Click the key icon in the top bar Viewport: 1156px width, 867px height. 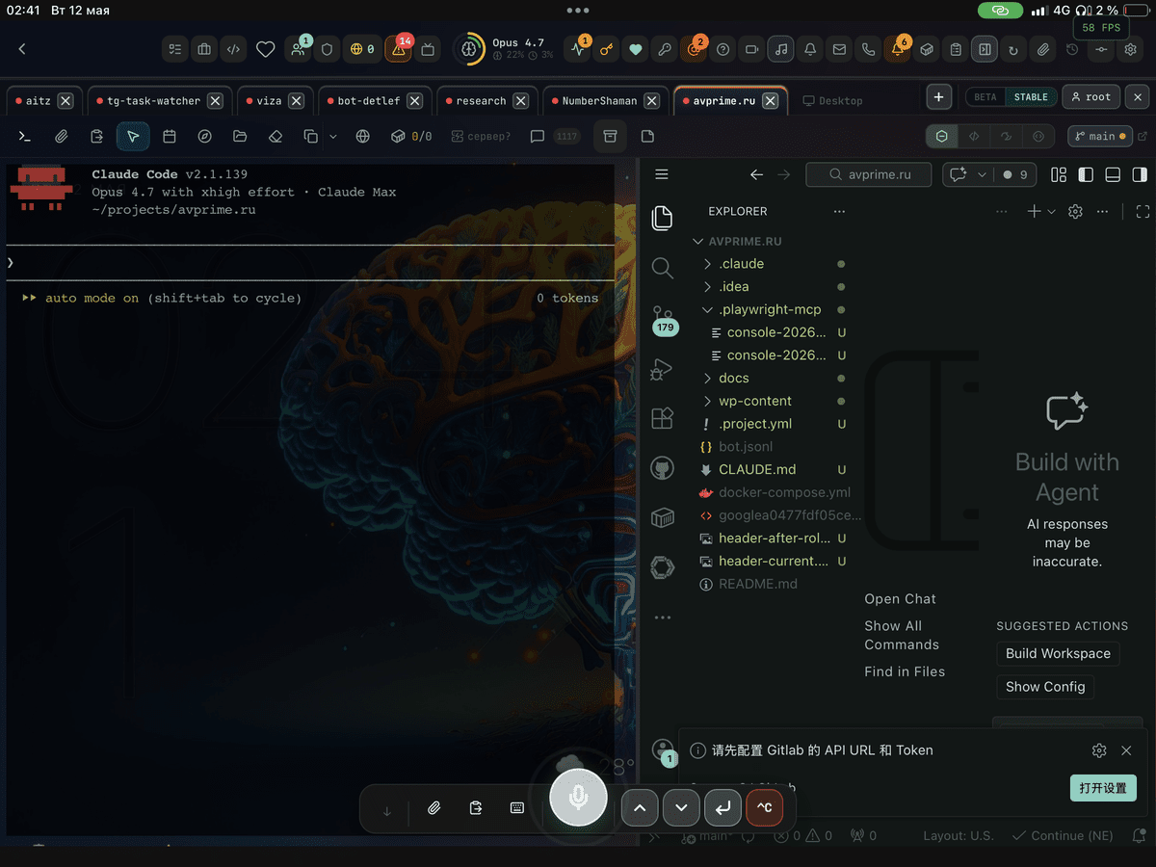(x=606, y=49)
